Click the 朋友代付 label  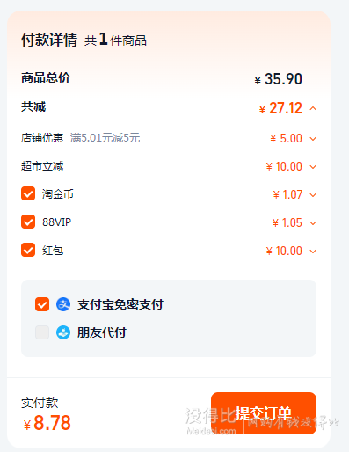(x=102, y=332)
